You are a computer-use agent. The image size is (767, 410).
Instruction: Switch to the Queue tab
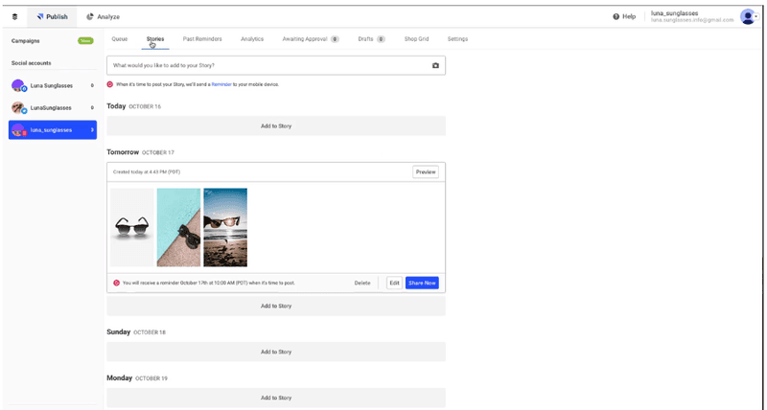click(120, 39)
